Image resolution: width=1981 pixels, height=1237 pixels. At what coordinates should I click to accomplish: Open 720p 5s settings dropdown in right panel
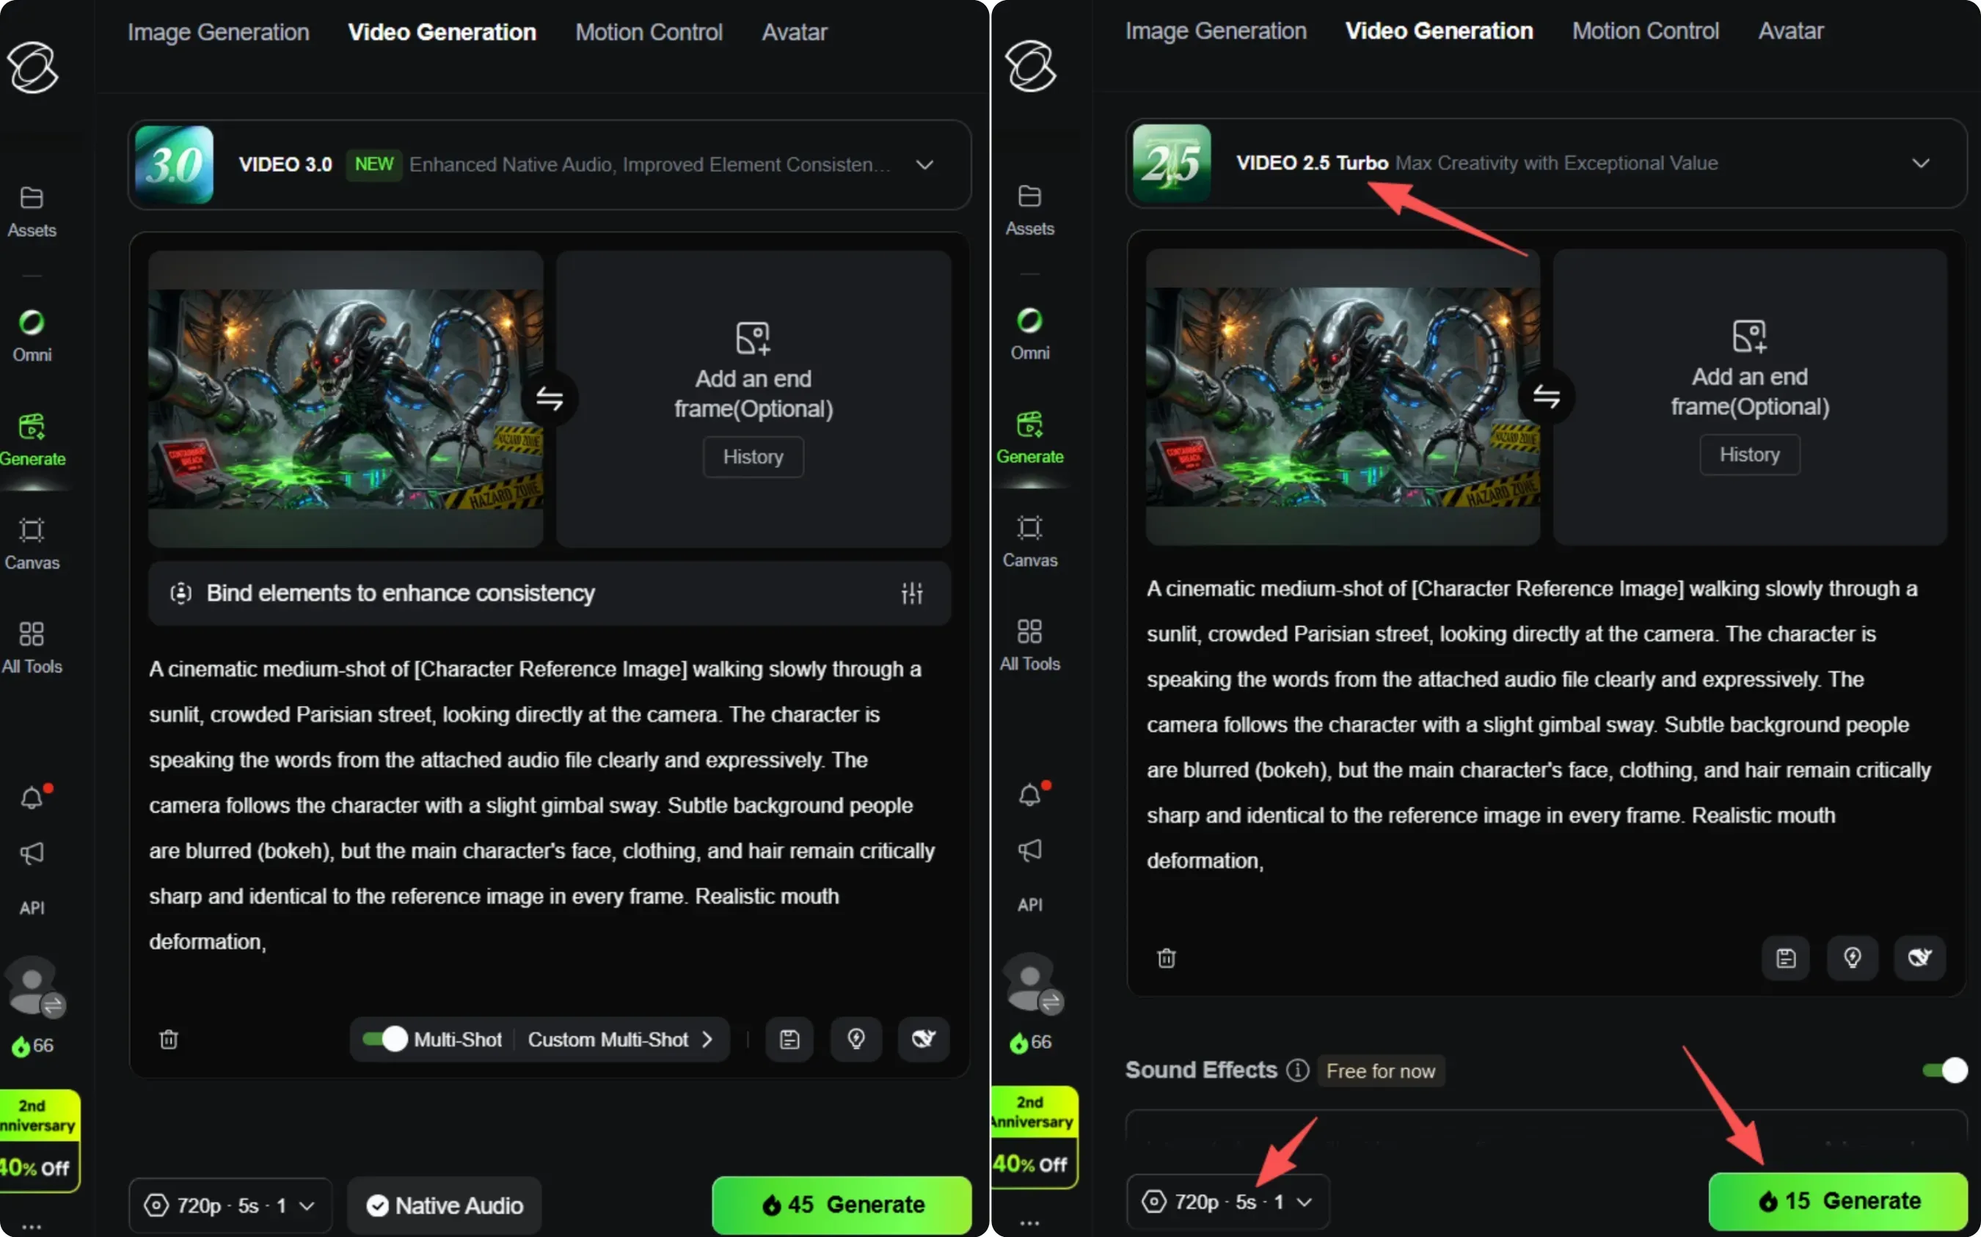(x=1227, y=1201)
